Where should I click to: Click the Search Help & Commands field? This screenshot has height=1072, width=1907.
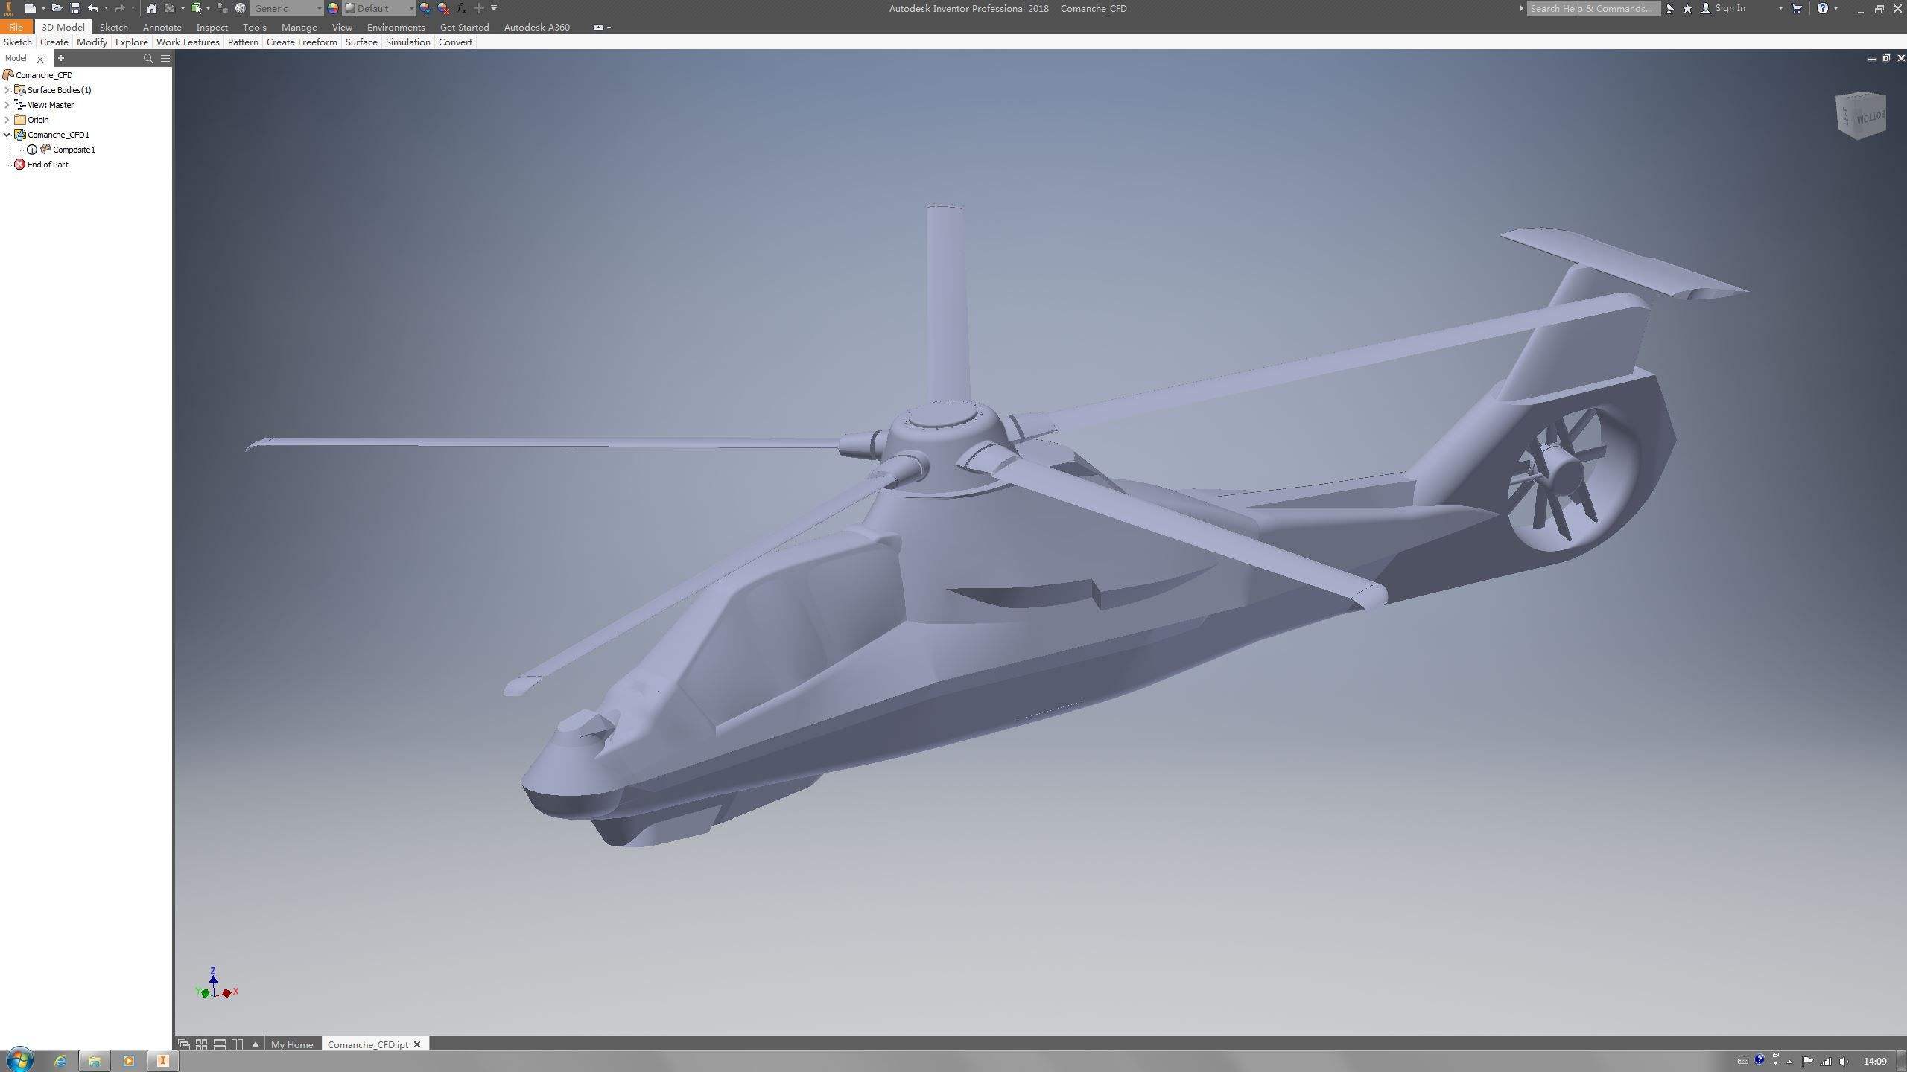[x=1594, y=8]
